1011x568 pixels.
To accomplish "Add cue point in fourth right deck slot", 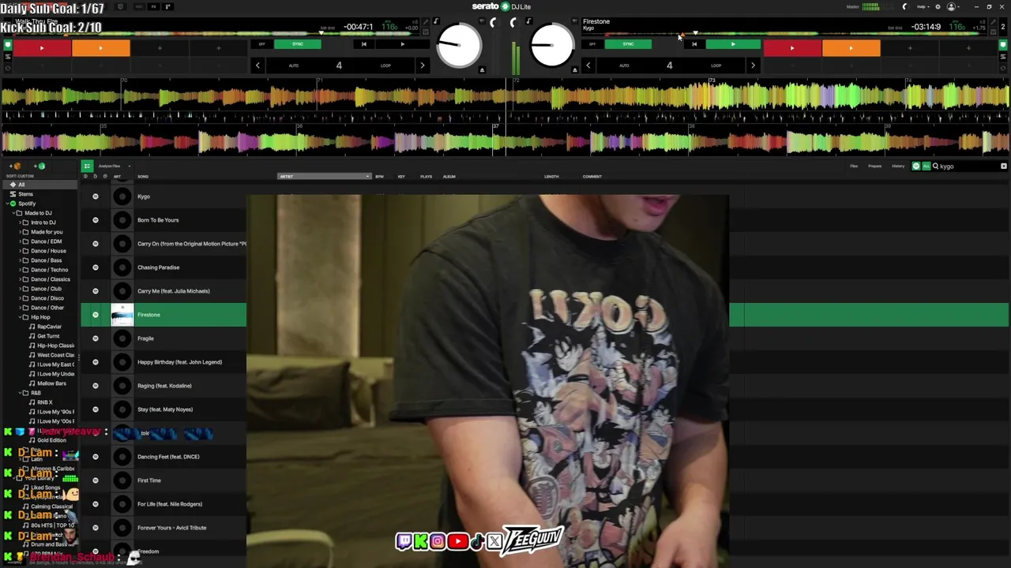I will [x=968, y=48].
